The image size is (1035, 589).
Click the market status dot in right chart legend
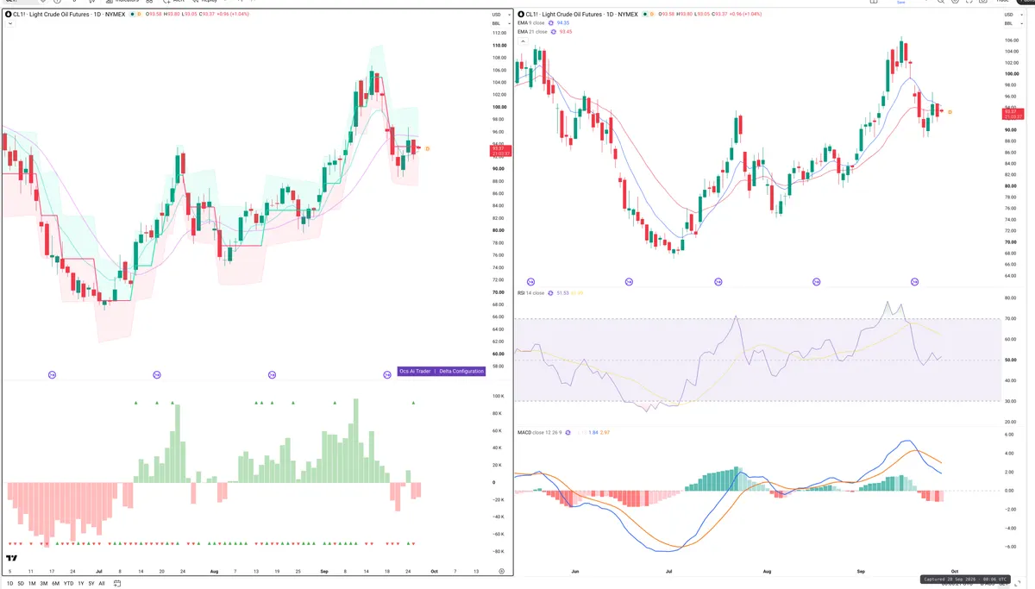[644, 14]
